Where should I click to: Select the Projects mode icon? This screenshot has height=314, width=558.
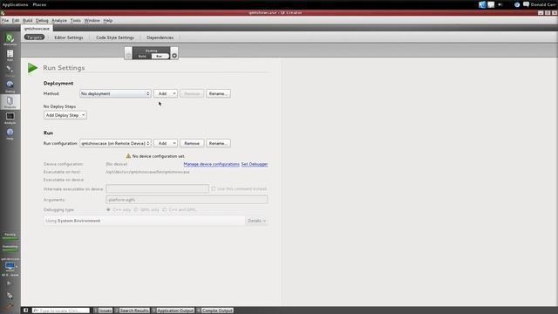[10, 101]
